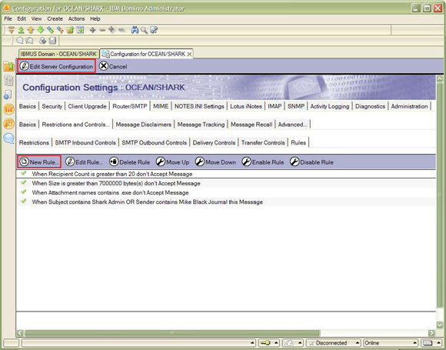
Task: Open the Create menu
Action: pyautogui.click(x=55, y=18)
